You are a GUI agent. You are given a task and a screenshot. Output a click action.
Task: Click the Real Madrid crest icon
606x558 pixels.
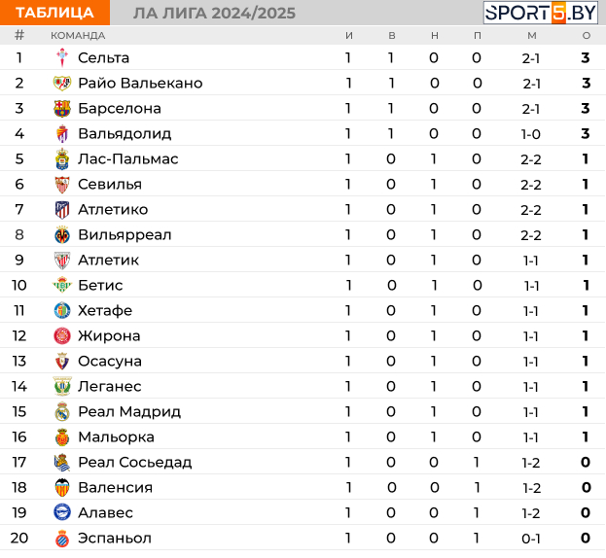(62, 411)
